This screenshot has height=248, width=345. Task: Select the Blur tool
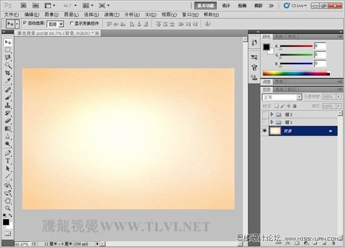8,136
